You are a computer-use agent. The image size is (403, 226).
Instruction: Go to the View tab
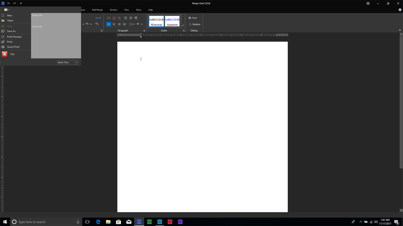tap(126, 10)
